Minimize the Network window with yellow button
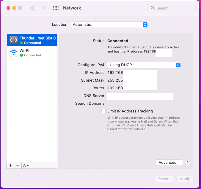Viewport: 201px width, 189px height. click(x=14, y=8)
